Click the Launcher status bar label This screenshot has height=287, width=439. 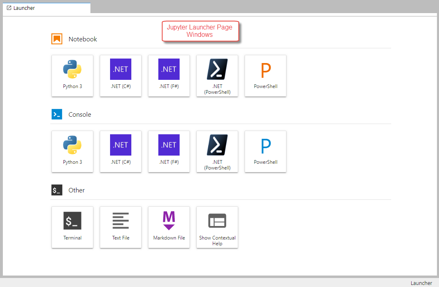[x=421, y=283]
